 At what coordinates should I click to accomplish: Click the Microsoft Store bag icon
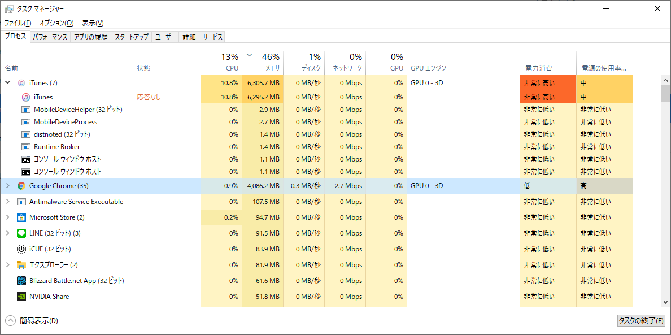click(21, 217)
